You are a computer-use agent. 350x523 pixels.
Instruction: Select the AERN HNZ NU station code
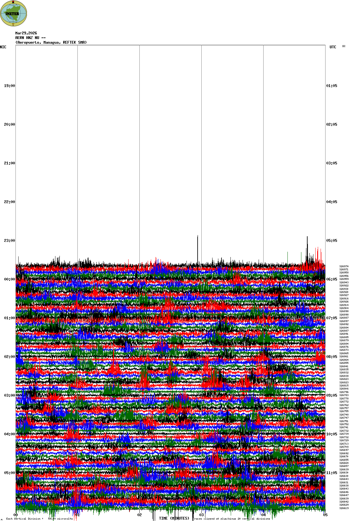(30, 38)
